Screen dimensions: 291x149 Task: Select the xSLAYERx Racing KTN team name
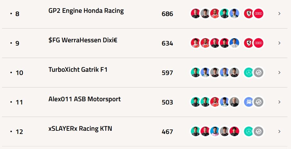pyautogui.click(x=80, y=128)
